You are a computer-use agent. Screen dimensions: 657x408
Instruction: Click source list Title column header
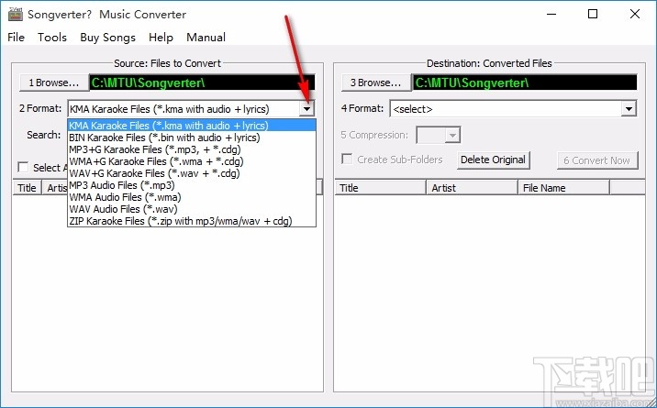coord(27,188)
